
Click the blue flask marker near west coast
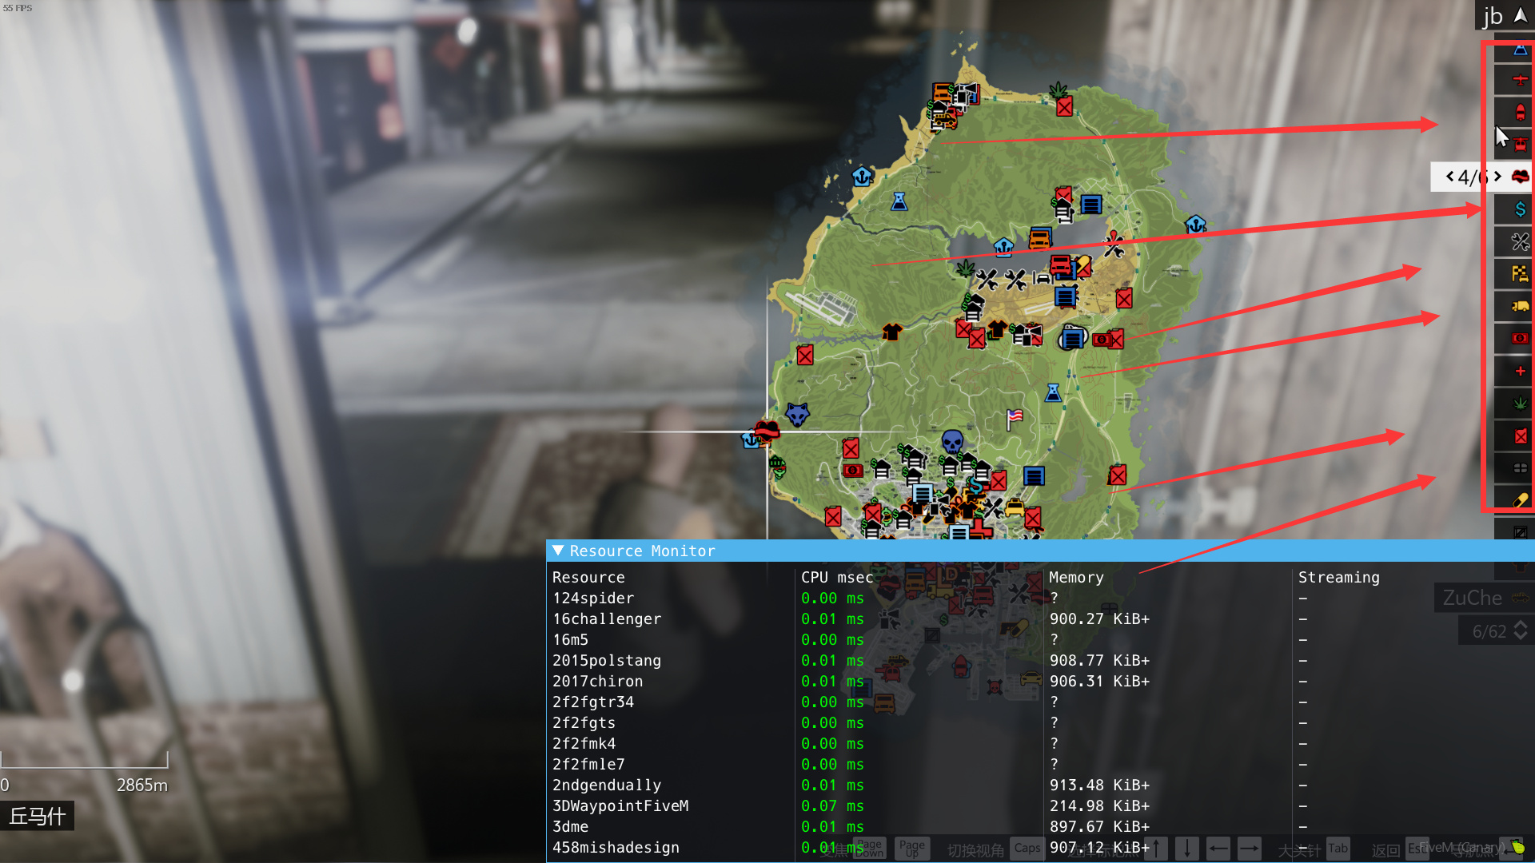tap(899, 201)
